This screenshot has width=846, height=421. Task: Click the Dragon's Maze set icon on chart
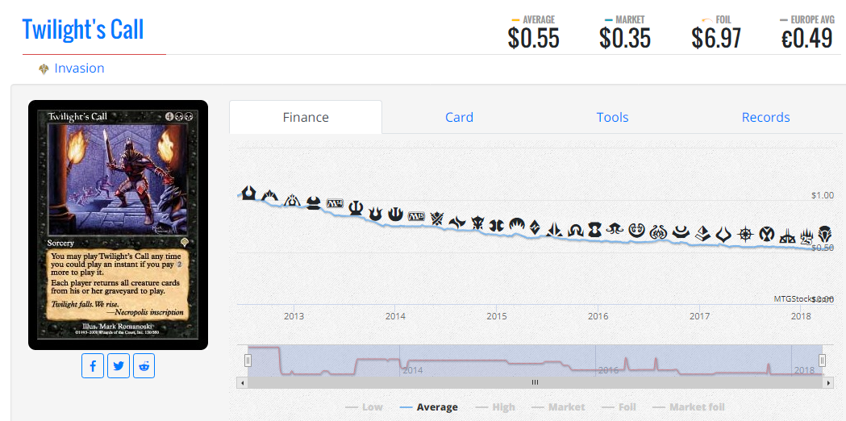pyautogui.click(x=292, y=200)
